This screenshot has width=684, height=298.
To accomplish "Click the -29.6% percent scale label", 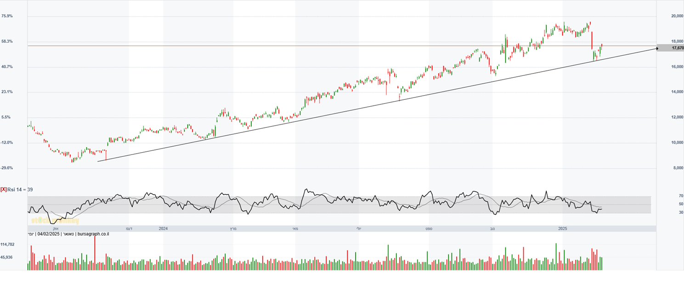I will 7,168.
